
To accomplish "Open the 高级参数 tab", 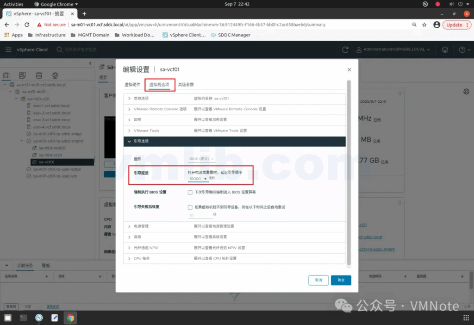I will [x=186, y=85].
